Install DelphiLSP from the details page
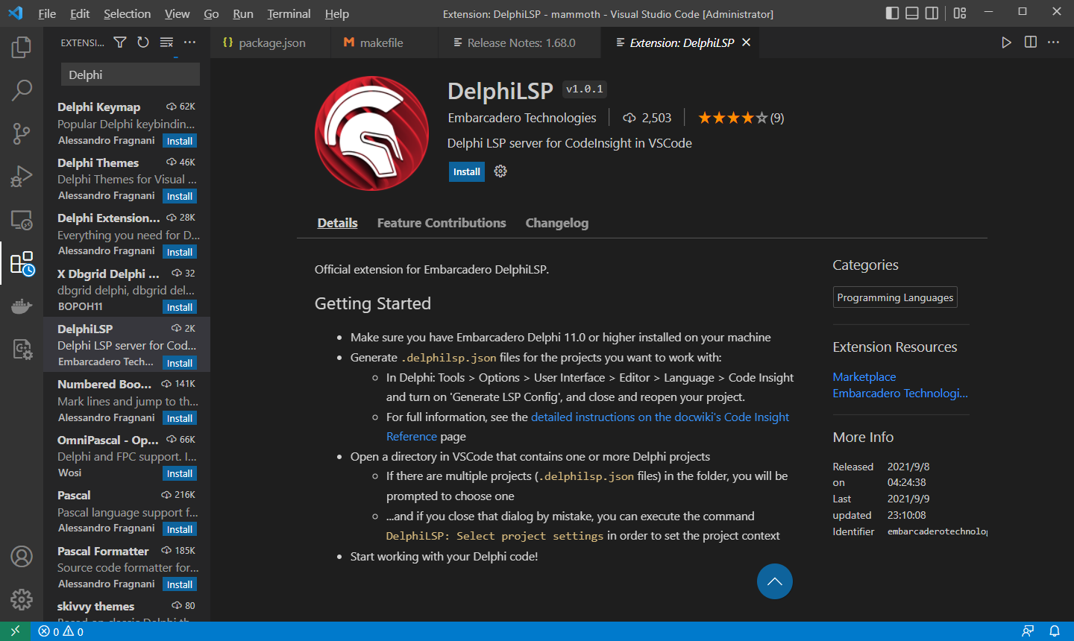This screenshot has width=1074, height=641. (x=467, y=171)
